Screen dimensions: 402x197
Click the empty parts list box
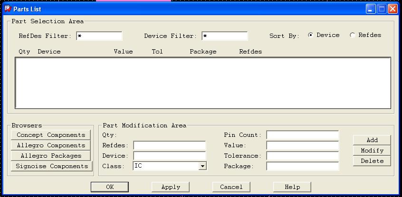pos(203,83)
